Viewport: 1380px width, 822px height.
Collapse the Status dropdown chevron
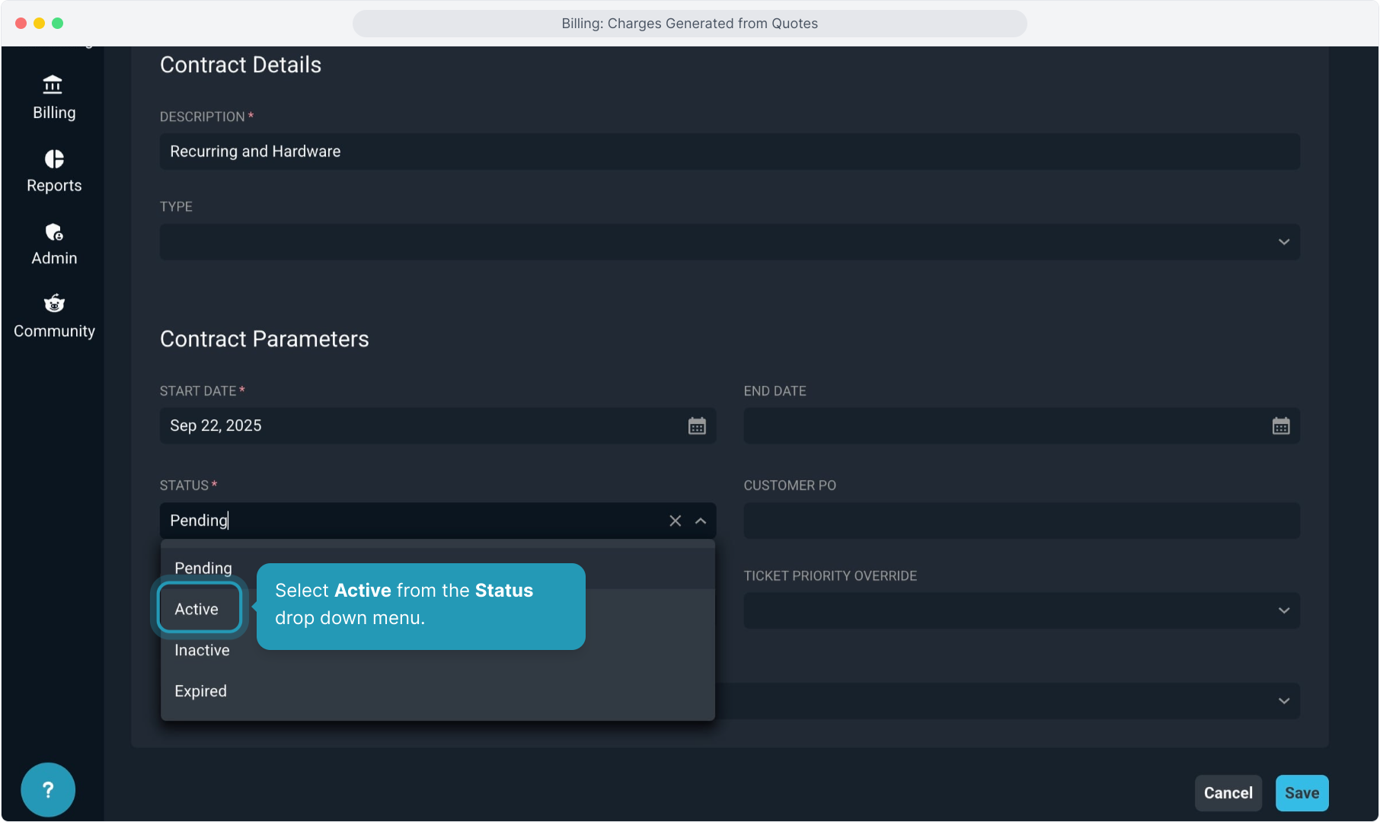tap(701, 521)
